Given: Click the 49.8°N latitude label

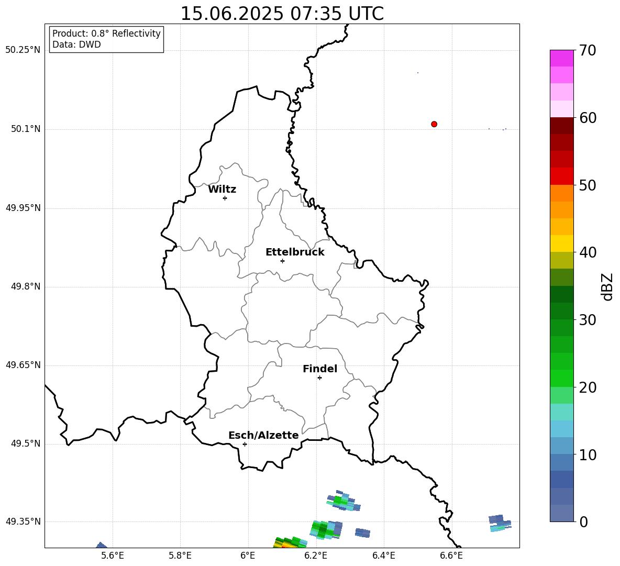Looking at the screenshot, I should (26, 286).
